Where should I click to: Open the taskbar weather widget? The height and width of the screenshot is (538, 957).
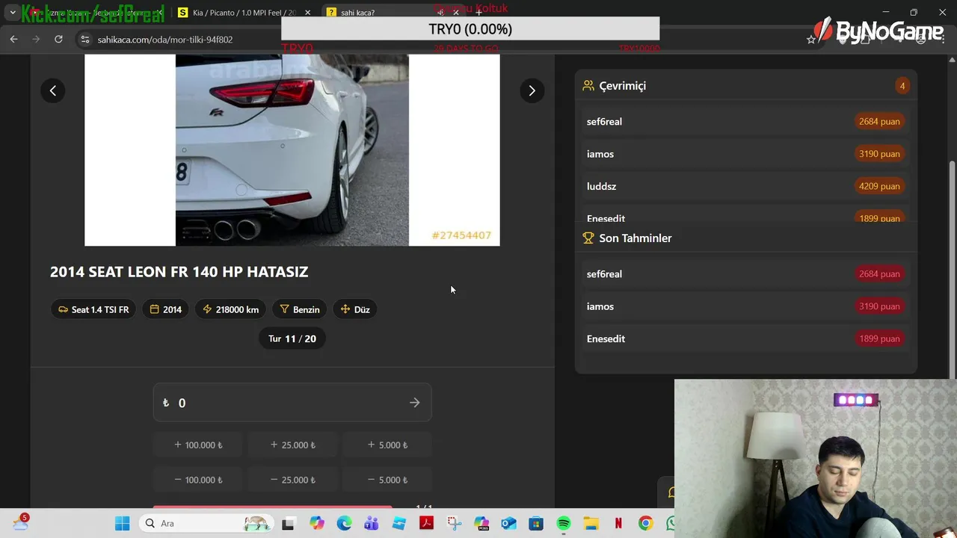20,523
